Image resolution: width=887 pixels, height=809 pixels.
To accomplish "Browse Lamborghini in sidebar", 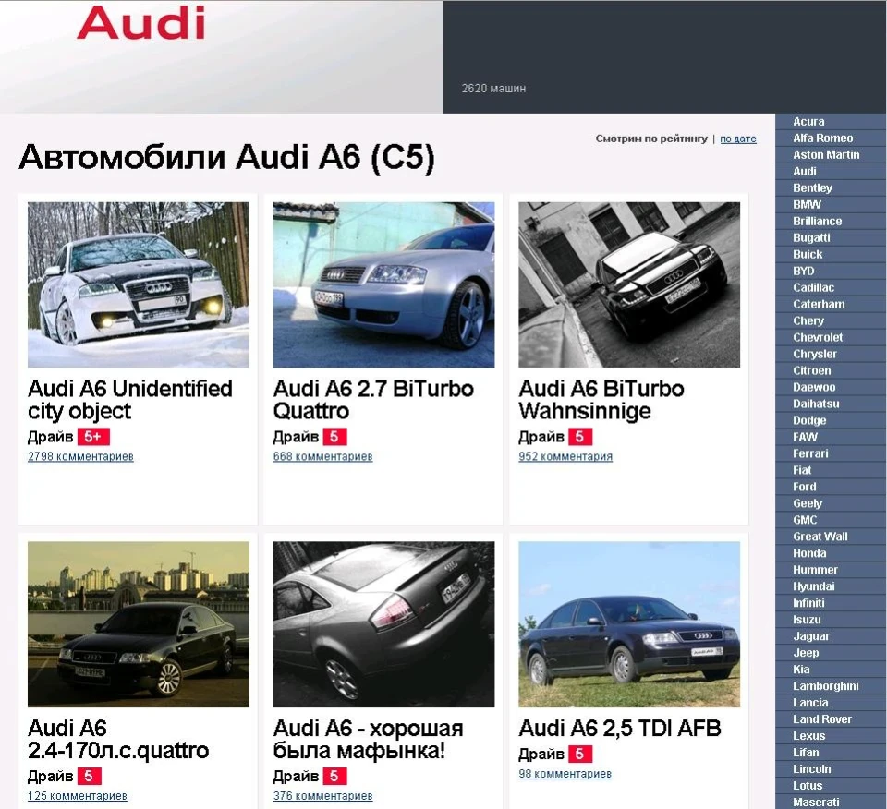I will [825, 686].
